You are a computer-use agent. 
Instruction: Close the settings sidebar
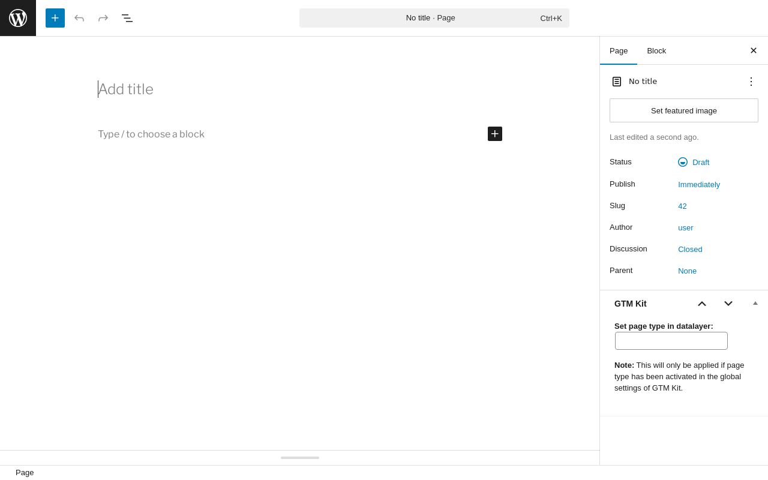pos(754,51)
